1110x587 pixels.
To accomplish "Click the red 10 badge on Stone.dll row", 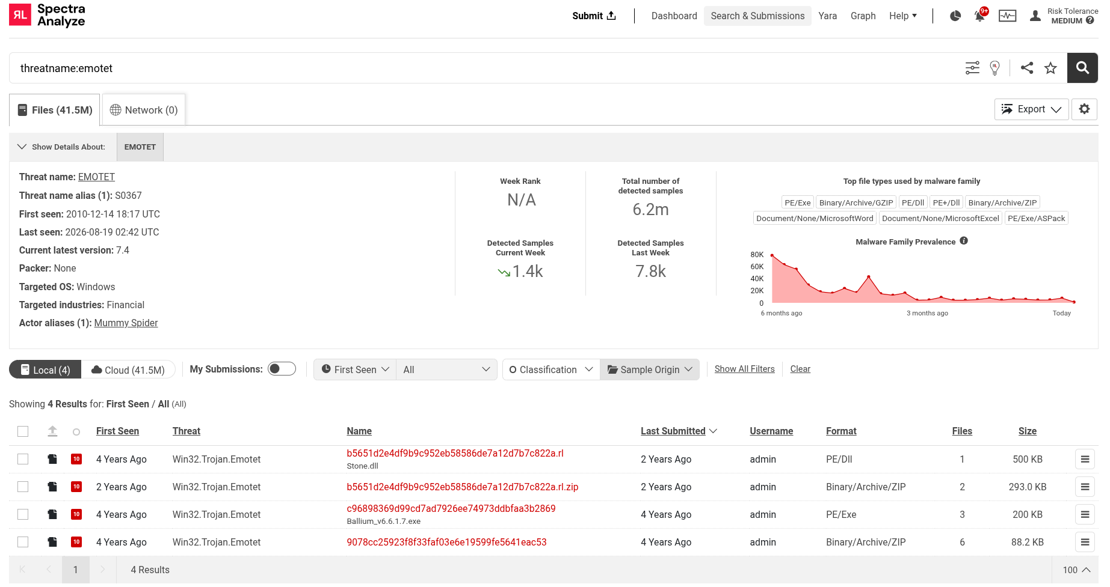I will pyautogui.click(x=76, y=459).
